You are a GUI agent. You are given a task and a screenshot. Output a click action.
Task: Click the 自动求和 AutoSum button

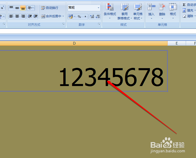189,5
